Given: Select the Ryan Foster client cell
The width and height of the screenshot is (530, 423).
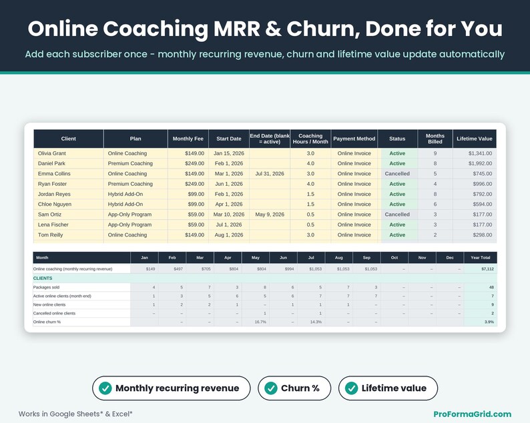Looking at the screenshot, I should [69, 184].
